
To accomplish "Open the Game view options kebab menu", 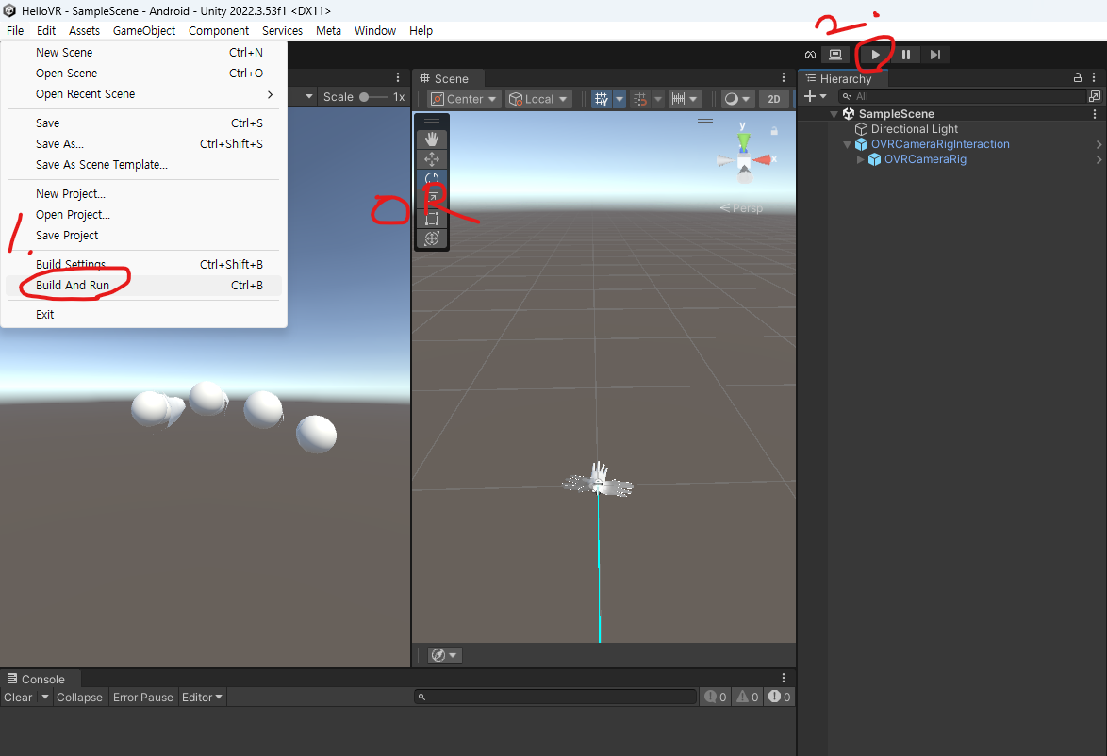I will (398, 77).
